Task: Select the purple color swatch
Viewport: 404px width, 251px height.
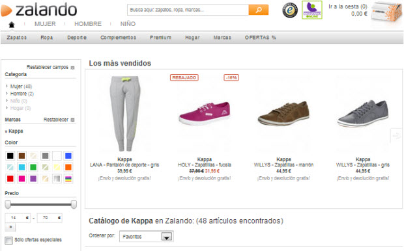Action: coord(33,179)
